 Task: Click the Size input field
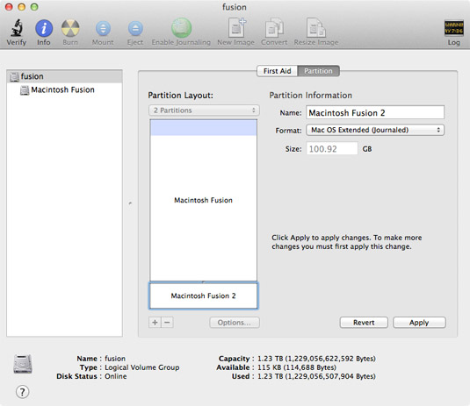[x=332, y=148]
